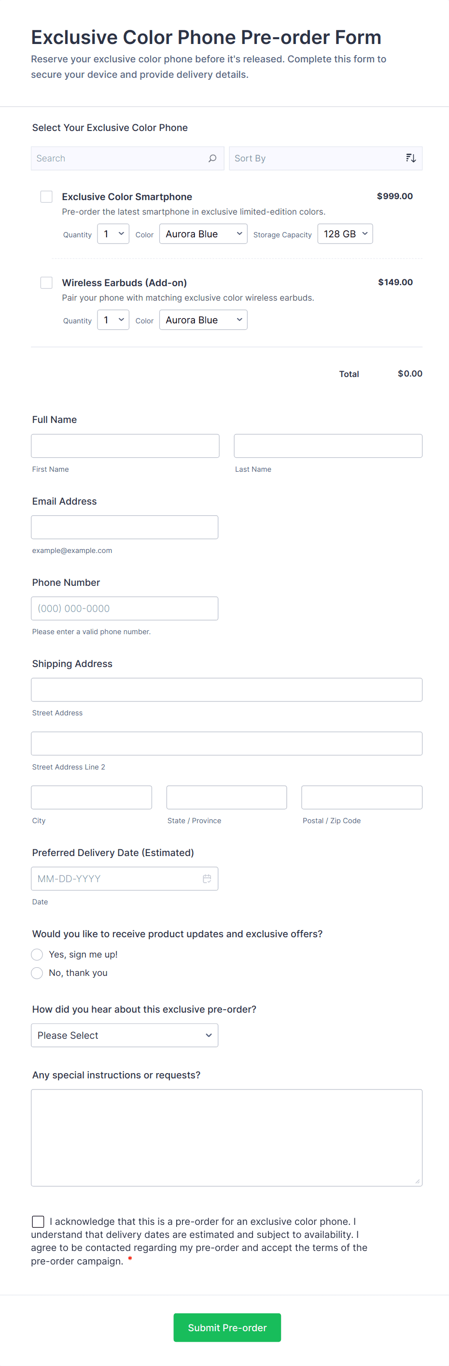The width and height of the screenshot is (449, 1366).
Task: Open the smartphone Color dropdown
Action: click(x=203, y=234)
